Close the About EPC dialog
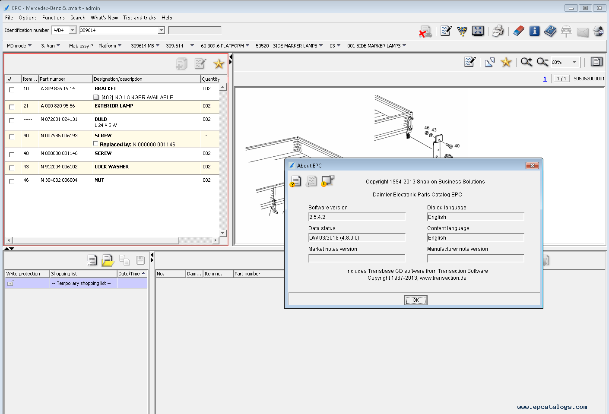 coord(532,165)
